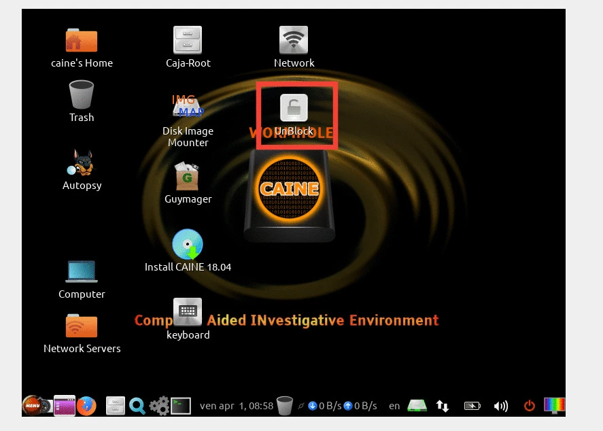Open the keyboard desktop shortcut

(x=188, y=313)
